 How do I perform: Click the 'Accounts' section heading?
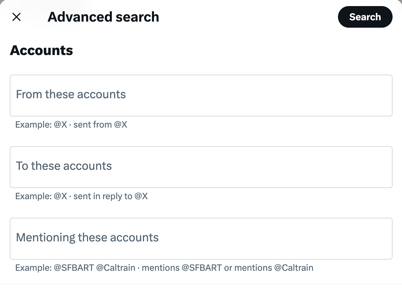(41, 50)
